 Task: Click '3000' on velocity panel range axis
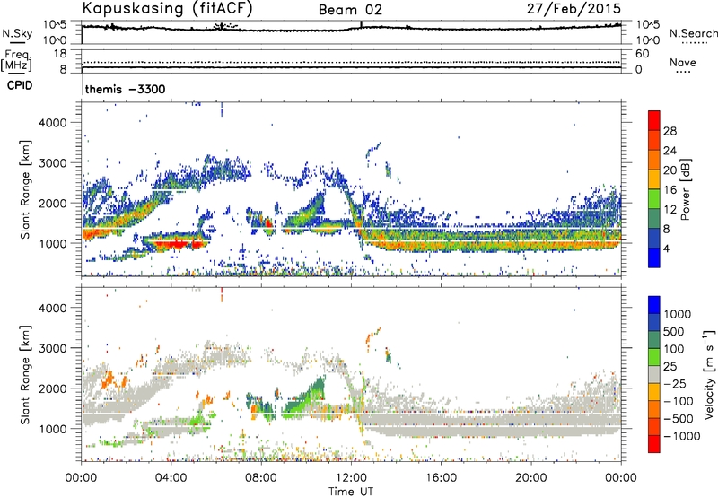point(52,348)
